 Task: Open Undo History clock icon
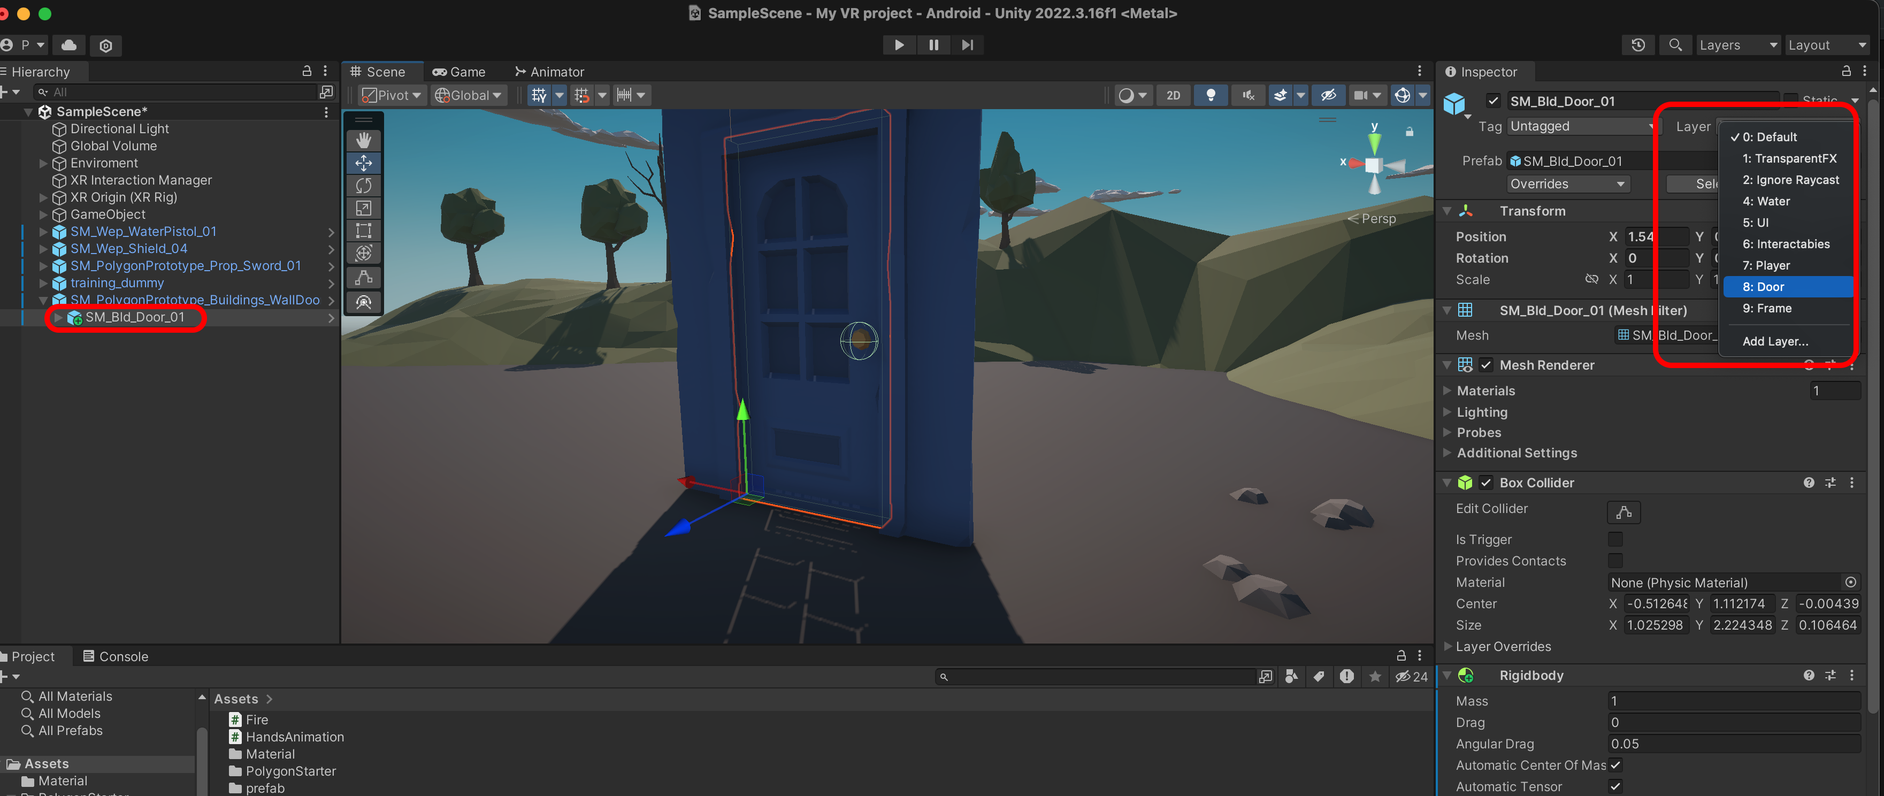click(x=1637, y=44)
